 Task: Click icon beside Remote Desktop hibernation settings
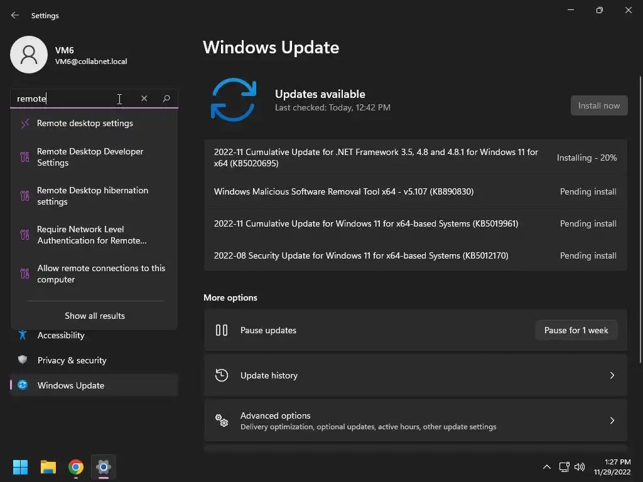24,196
